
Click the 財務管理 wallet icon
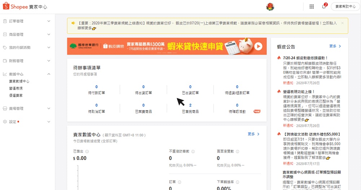pos(5,61)
